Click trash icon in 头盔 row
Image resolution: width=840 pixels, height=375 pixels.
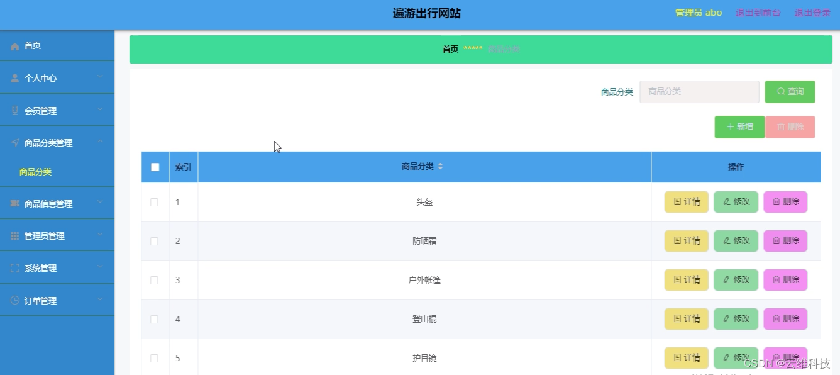[x=776, y=202]
